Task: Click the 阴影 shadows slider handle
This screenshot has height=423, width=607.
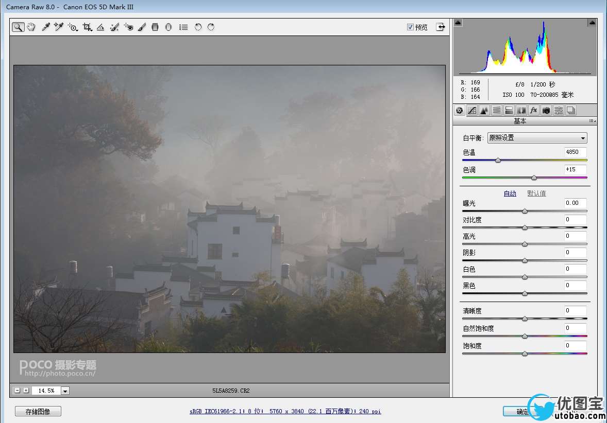Action: 525,260
